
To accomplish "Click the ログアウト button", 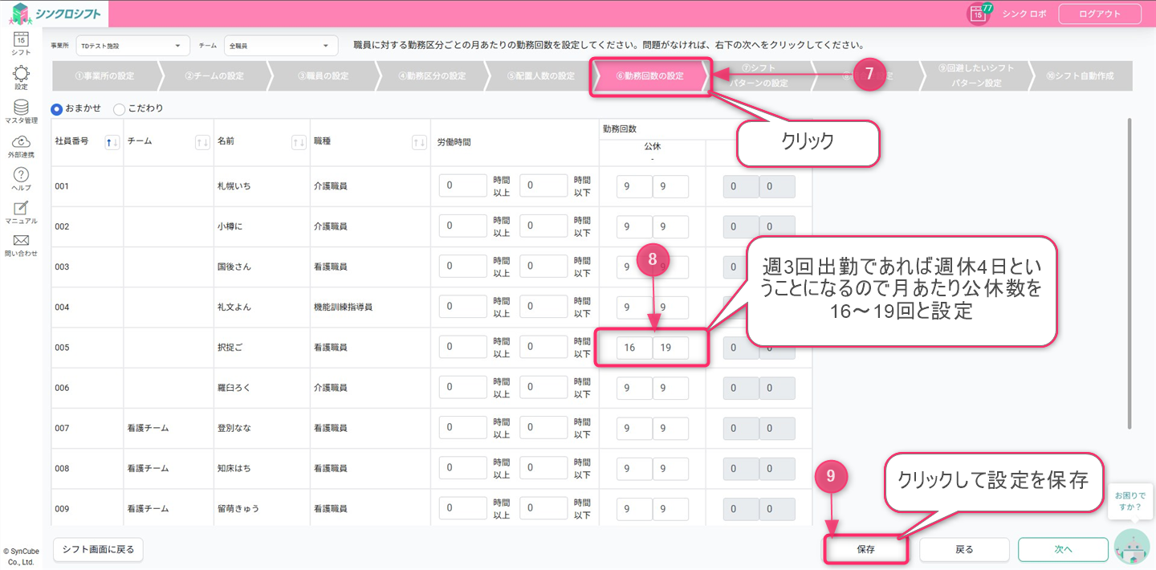I will click(x=1099, y=14).
